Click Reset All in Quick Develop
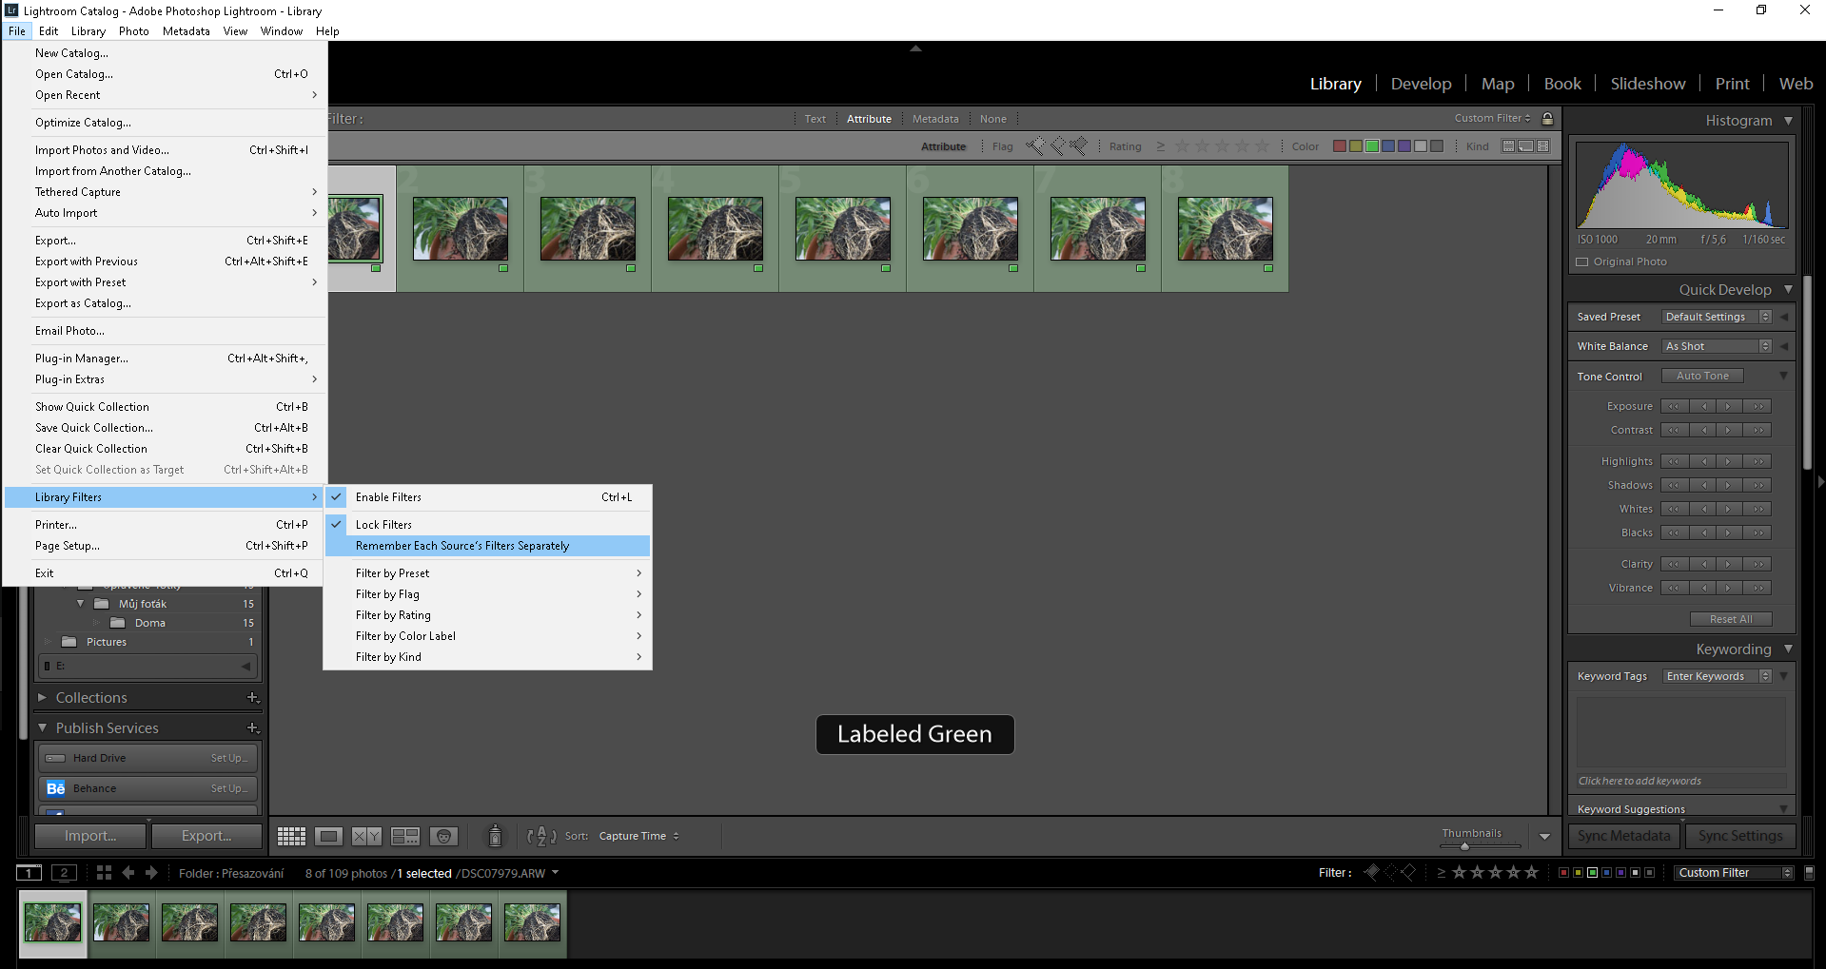This screenshot has width=1826, height=969. point(1730,619)
